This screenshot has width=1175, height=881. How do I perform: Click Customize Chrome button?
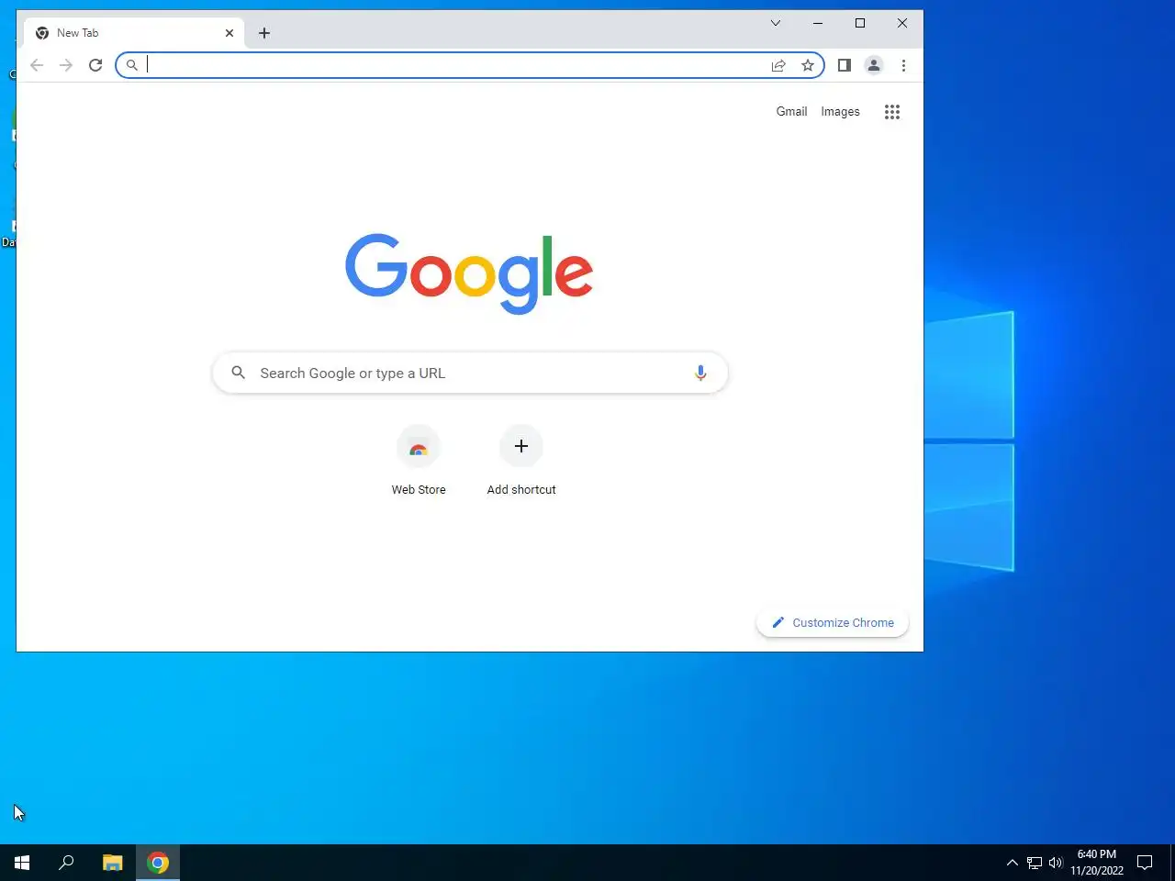point(833,622)
